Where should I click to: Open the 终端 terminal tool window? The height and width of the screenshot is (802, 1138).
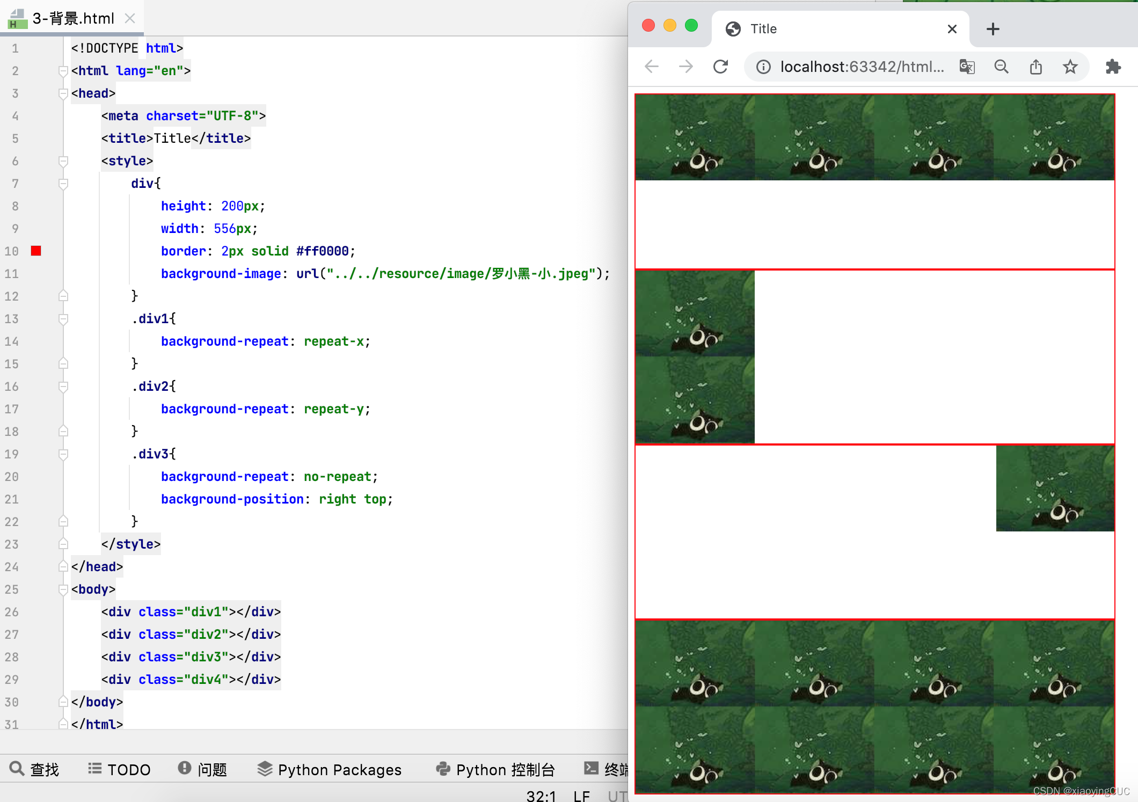click(606, 769)
